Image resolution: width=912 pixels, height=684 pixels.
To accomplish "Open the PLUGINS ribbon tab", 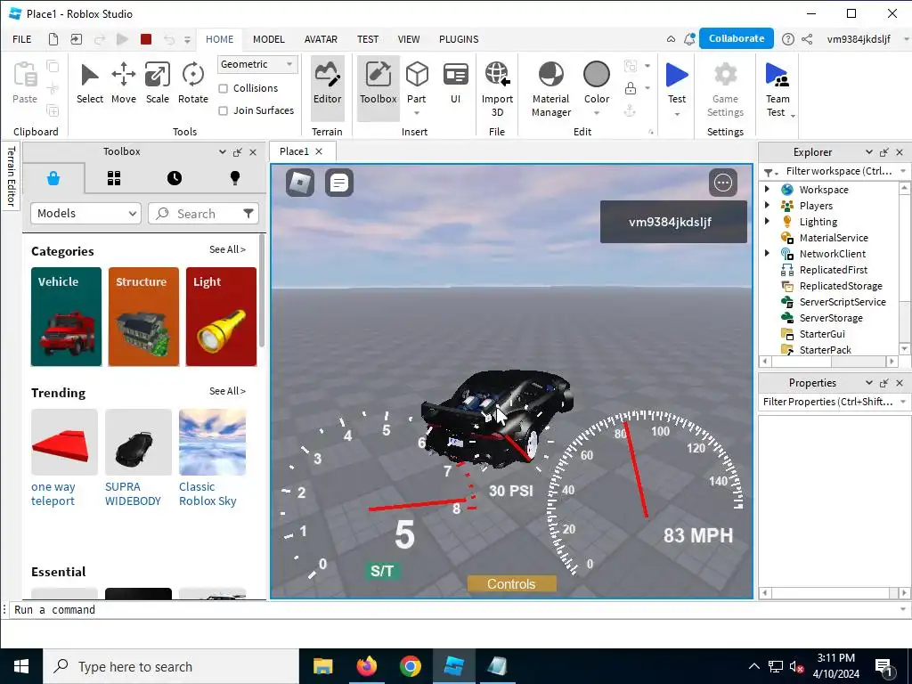I will pyautogui.click(x=459, y=39).
